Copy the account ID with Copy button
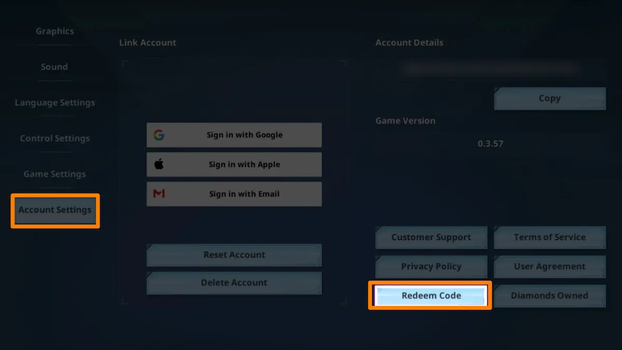This screenshot has height=350, width=622. 549,99
